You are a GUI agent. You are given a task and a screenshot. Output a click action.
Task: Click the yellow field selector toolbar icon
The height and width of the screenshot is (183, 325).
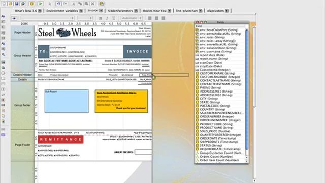[x=102, y=4]
